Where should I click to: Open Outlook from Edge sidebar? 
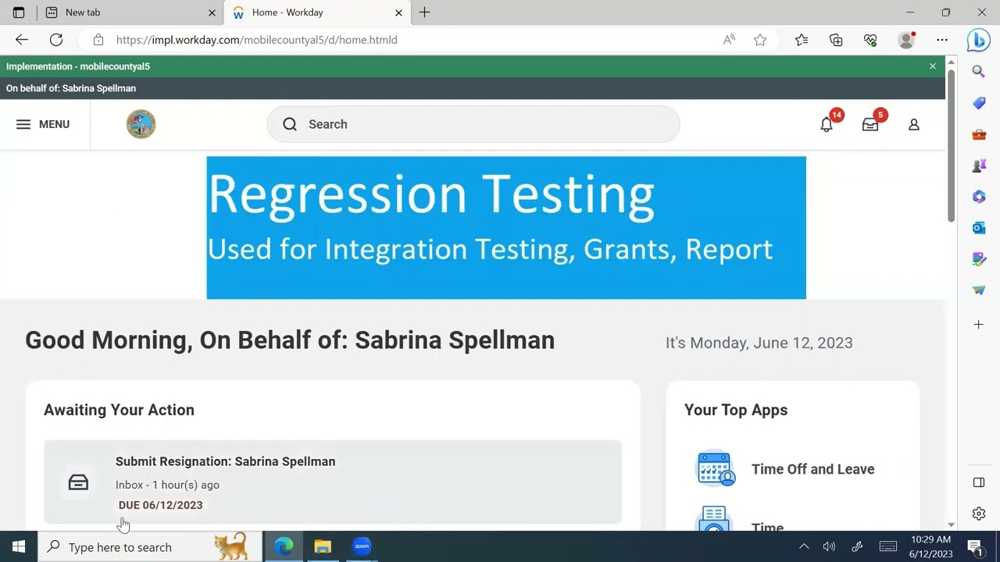pos(979,228)
